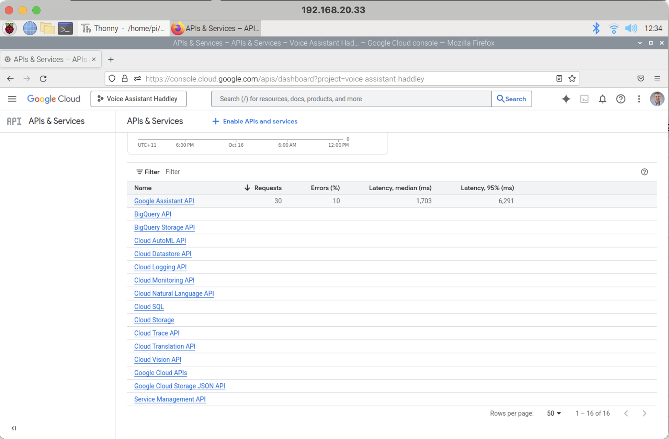Toggle Firefox reader view icon
Screen dimensions: 669x439
click(x=559, y=79)
